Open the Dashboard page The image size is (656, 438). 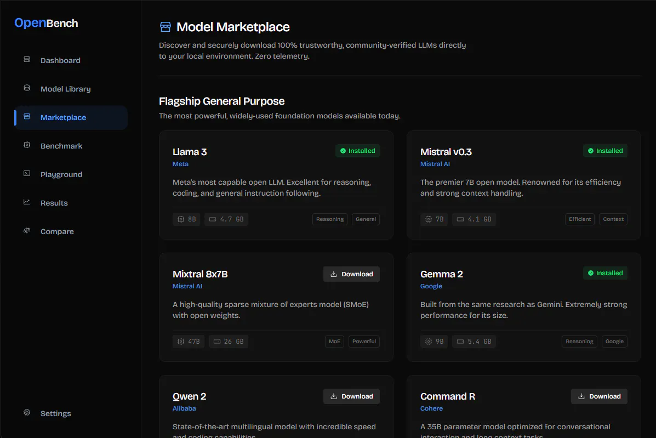71,60
